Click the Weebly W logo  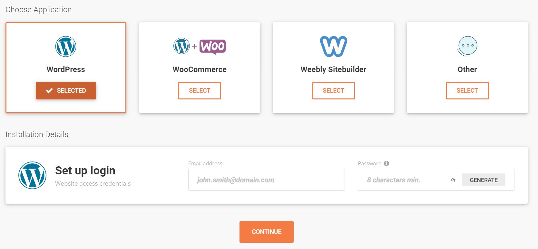click(333, 46)
